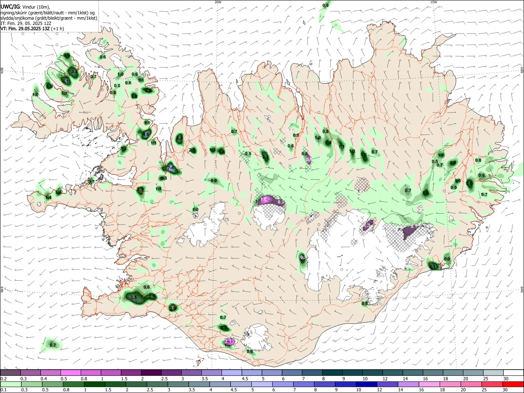Click the 20W longitude label
This screenshot has height=393, width=524.
click(218, 2)
